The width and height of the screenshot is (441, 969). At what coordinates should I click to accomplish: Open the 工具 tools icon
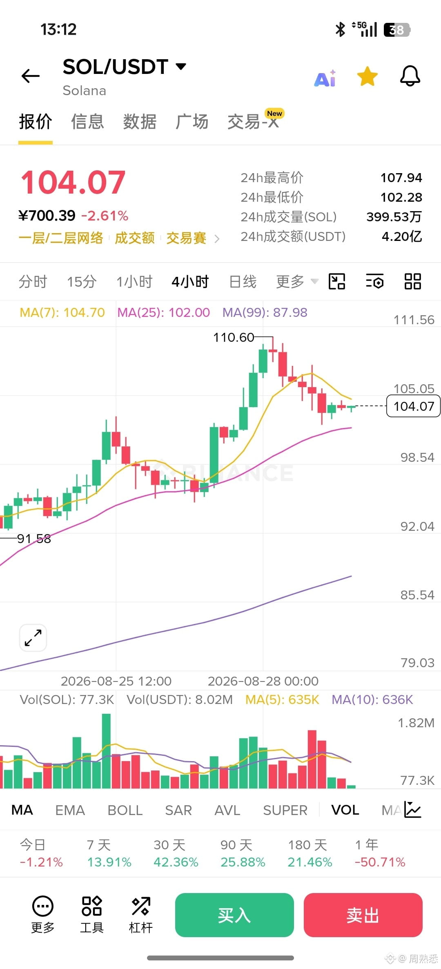[92, 915]
